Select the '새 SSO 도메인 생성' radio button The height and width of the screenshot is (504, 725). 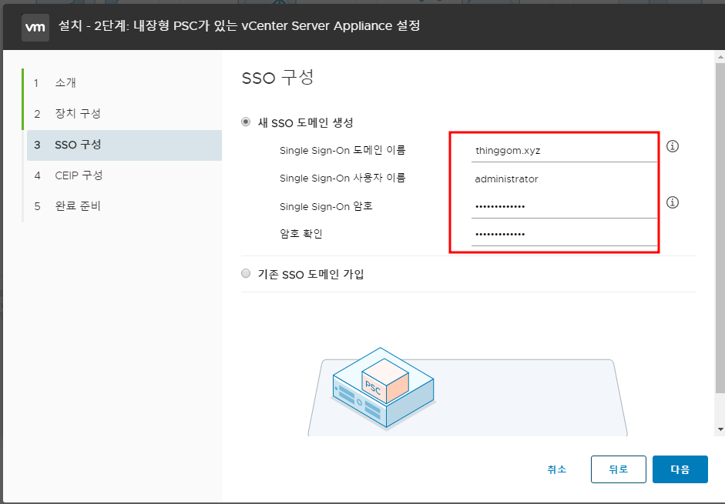tap(246, 122)
